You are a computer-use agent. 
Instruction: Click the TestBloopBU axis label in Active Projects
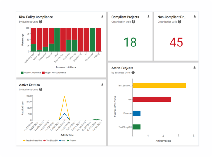[125, 127]
